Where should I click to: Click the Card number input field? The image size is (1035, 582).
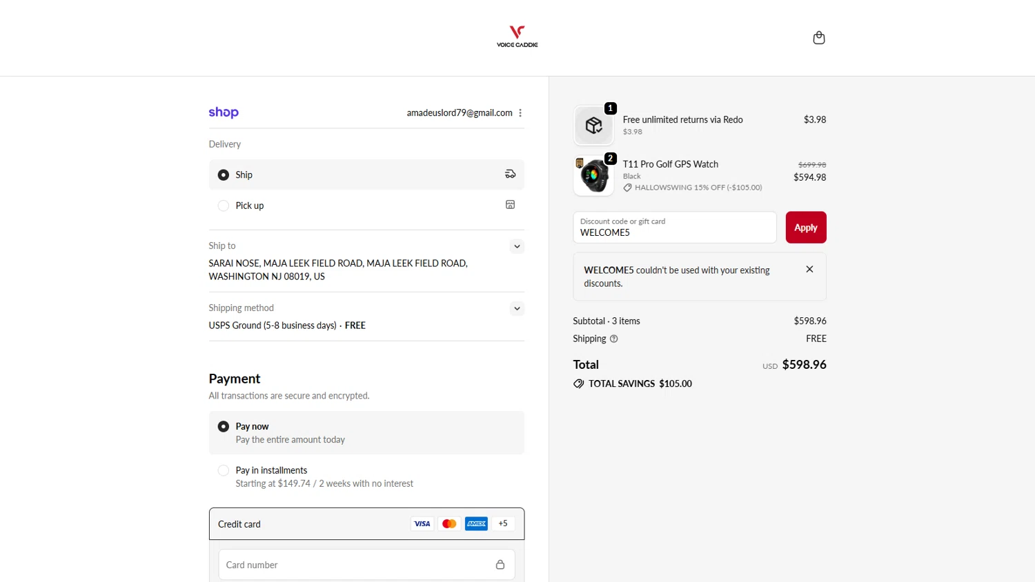tap(366, 565)
